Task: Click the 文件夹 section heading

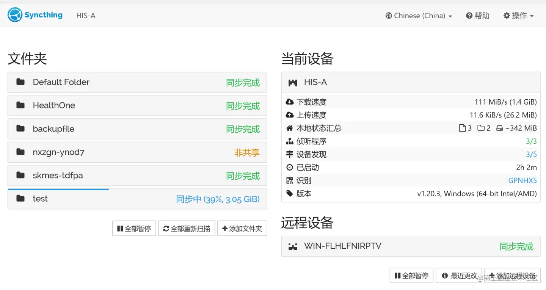Action: [x=27, y=59]
